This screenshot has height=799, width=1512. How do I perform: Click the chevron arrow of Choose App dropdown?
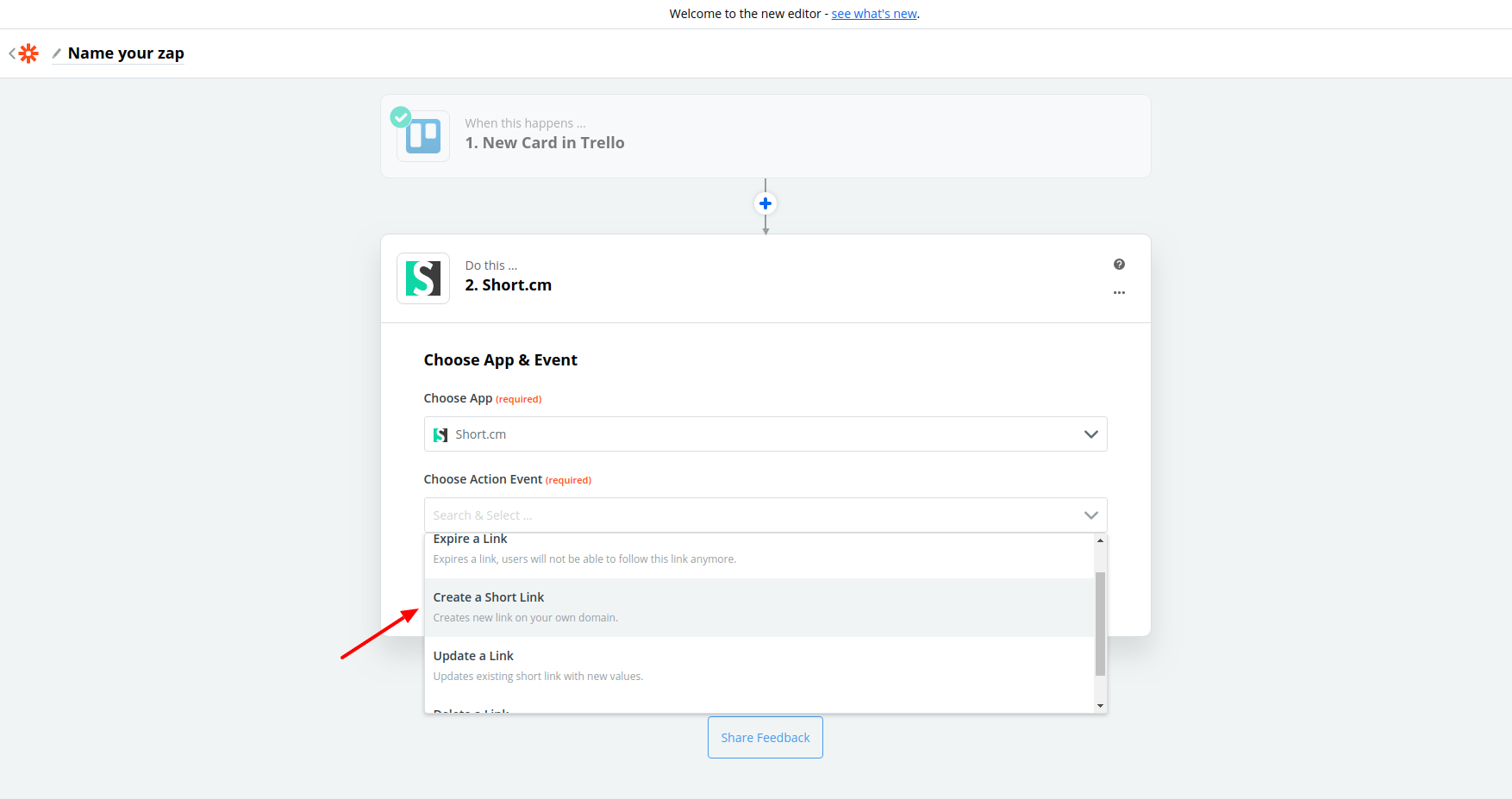pos(1090,434)
